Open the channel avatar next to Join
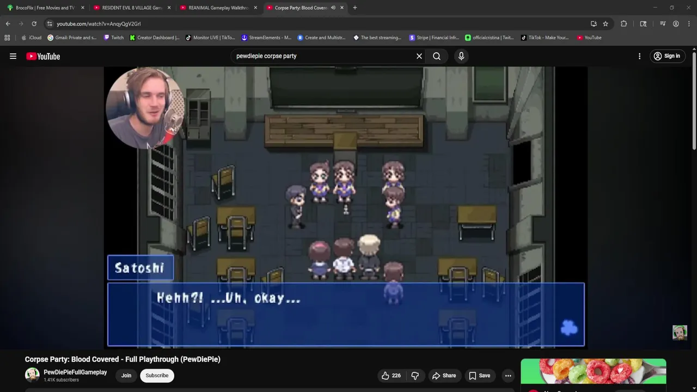Screen dimensions: 697x392 pyautogui.click(x=32, y=375)
